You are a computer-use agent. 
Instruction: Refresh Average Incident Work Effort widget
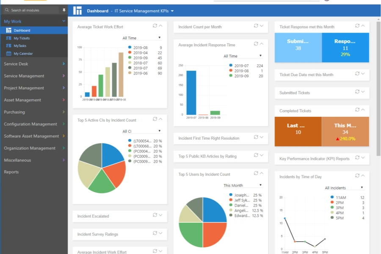coord(155,251)
